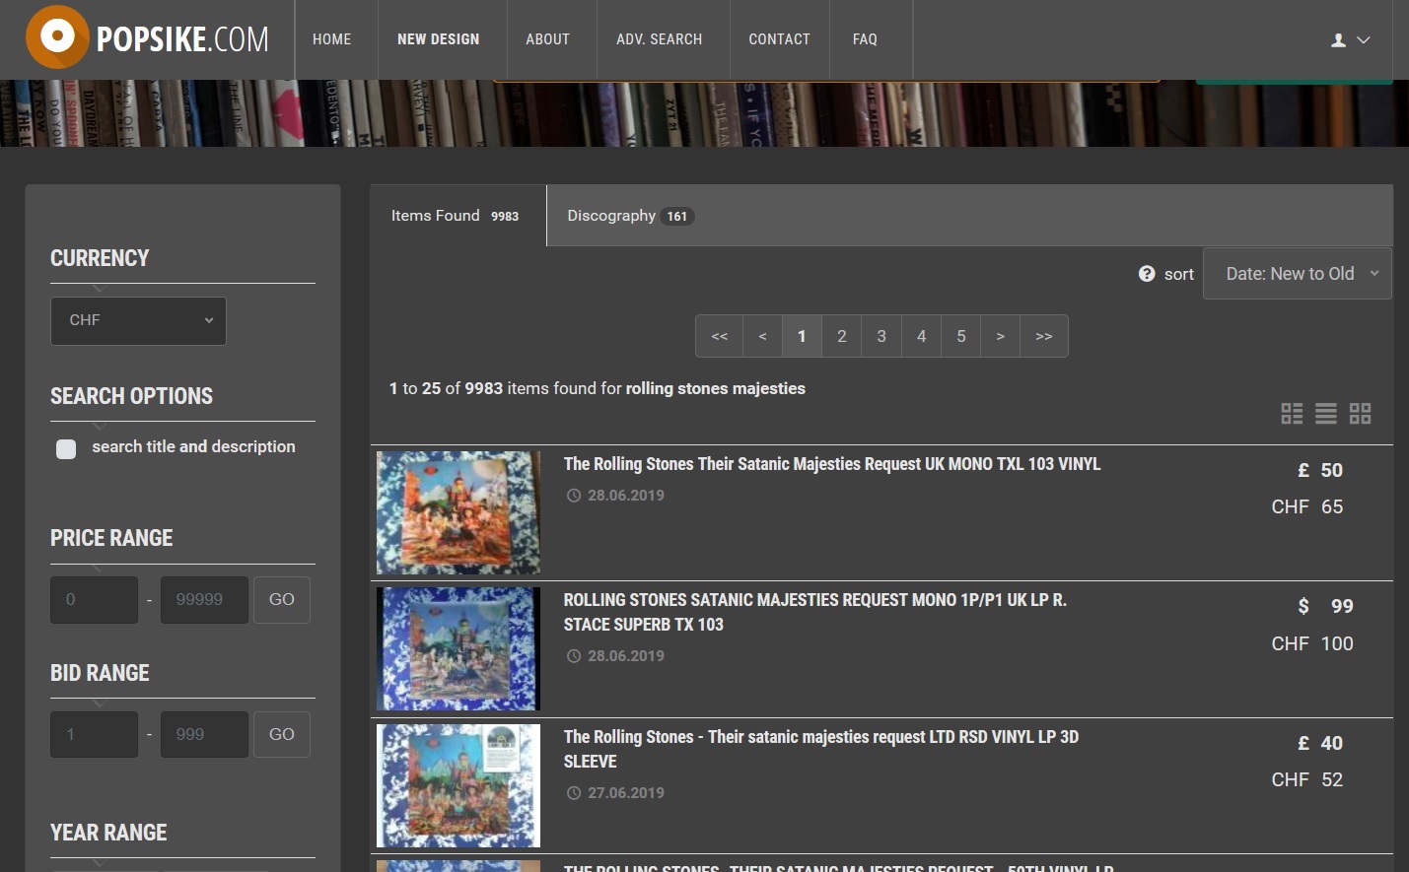Switch to compact lines view icon
1409x872 pixels.
click(x=1326, y=414)
